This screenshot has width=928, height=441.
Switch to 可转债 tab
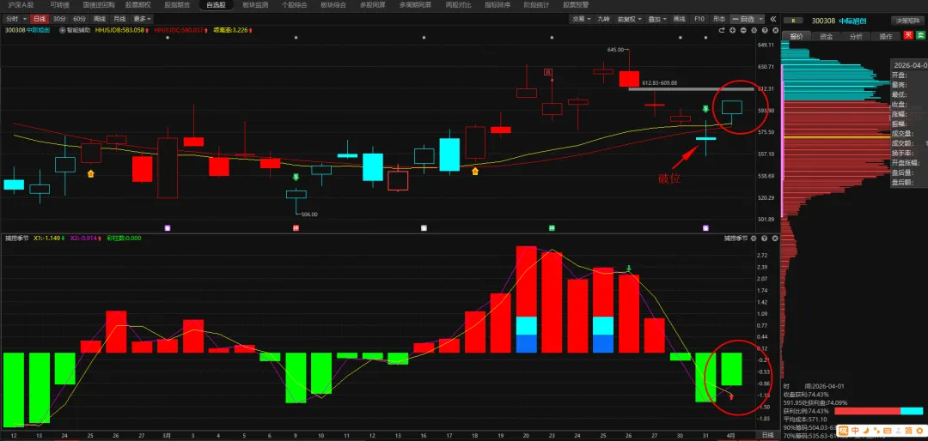pyautogui.click(x=59, y=5)
